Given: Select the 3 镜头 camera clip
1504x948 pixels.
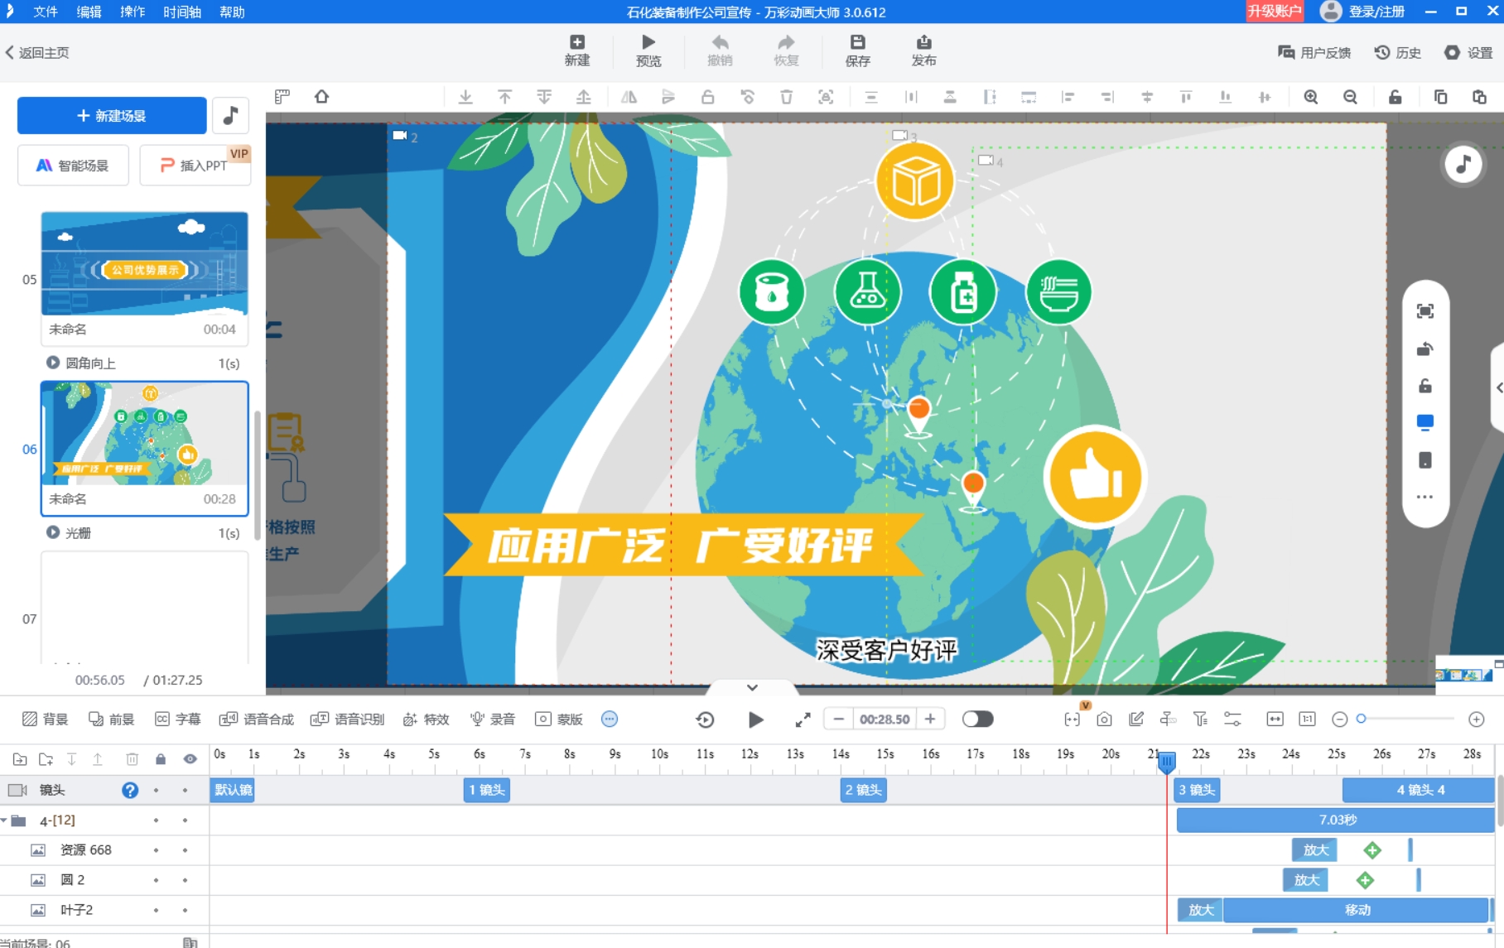Looking at the screenshot, I should click(x=1197, y=790).
